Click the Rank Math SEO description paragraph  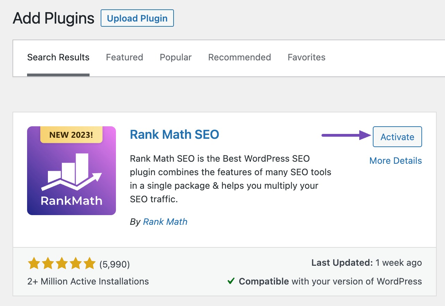tap(230, 179)
